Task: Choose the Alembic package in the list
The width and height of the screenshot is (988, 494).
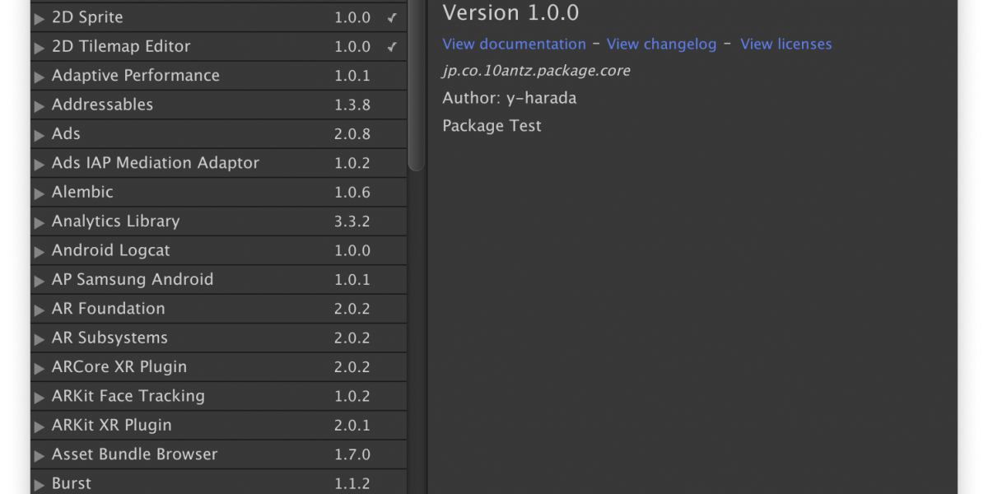Action: click(x=82, y=192)
